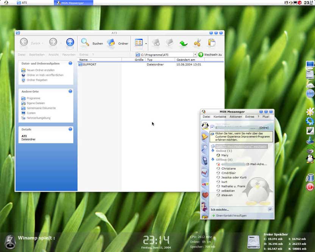This screenshot has width=315, height=252.
Task: Click the monitor icon in desktop dock
Action: [x=310, y=65]
